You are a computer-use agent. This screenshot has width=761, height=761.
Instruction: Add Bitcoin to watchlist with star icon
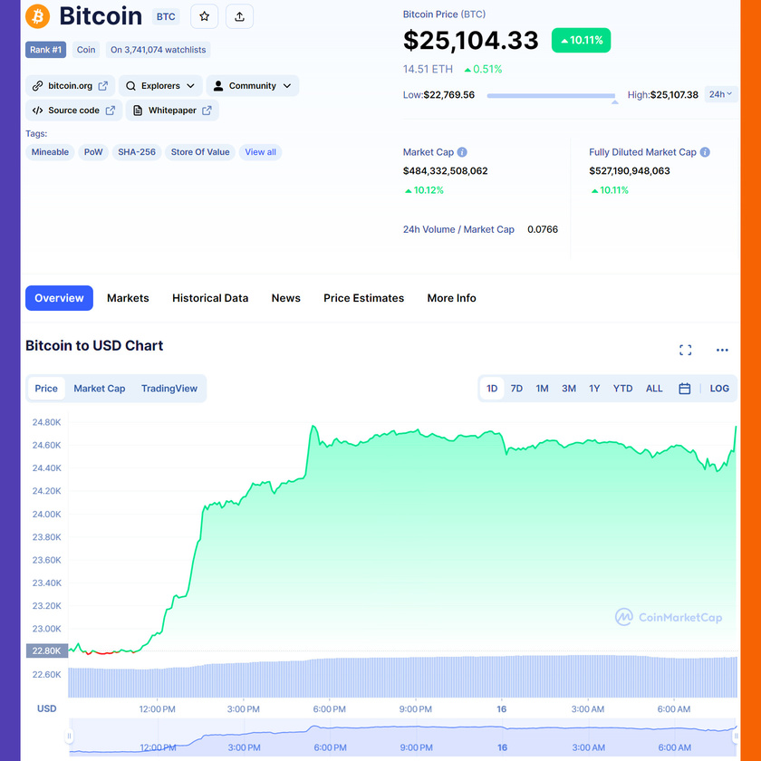205,16
